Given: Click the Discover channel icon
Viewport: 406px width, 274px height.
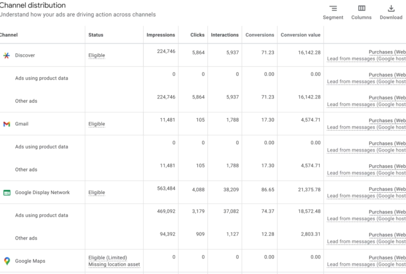Looking at the screenshot, I should (x=6, y=55).
